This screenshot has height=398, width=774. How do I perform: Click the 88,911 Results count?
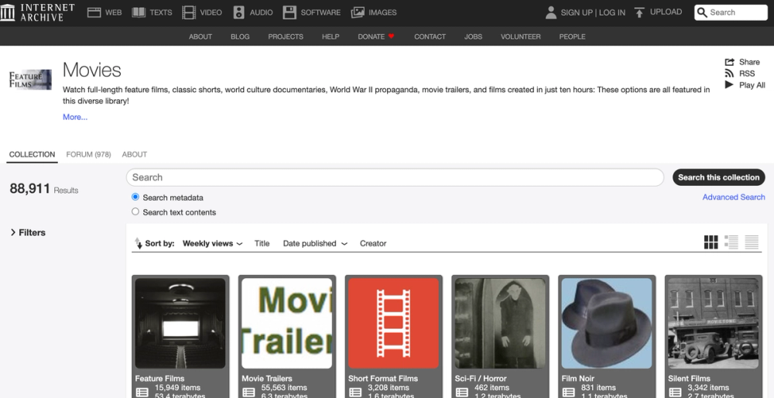pos(44,189)
